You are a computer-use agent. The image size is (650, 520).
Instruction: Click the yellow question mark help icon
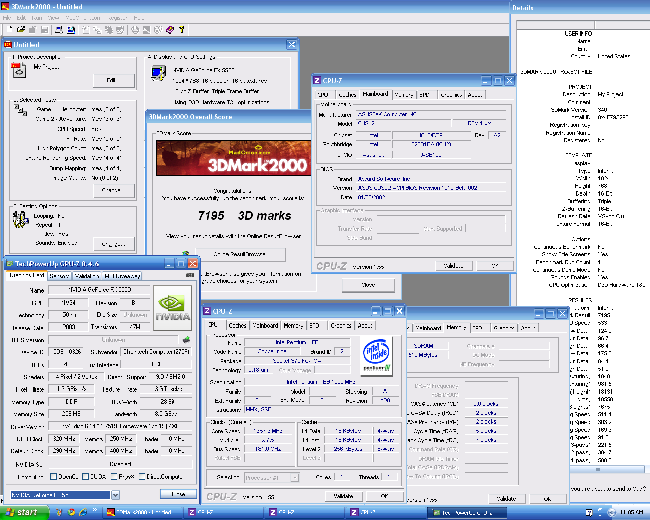(181, 29)
